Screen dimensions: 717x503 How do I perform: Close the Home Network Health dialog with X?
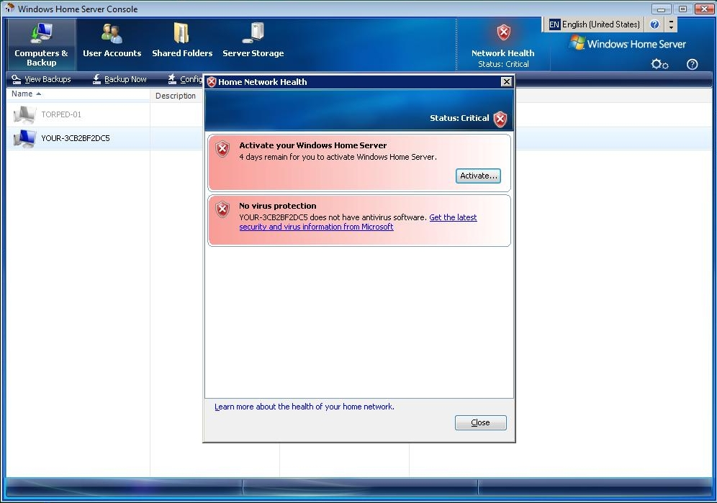(506, 82)
